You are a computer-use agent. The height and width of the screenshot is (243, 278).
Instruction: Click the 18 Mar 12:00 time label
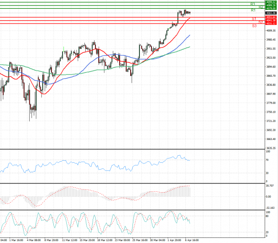click(x=105, y=240)
